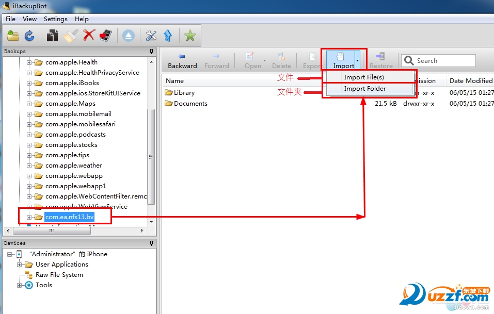Select the com.apple.tips folder
494x314 pixels.
[67, 155]
